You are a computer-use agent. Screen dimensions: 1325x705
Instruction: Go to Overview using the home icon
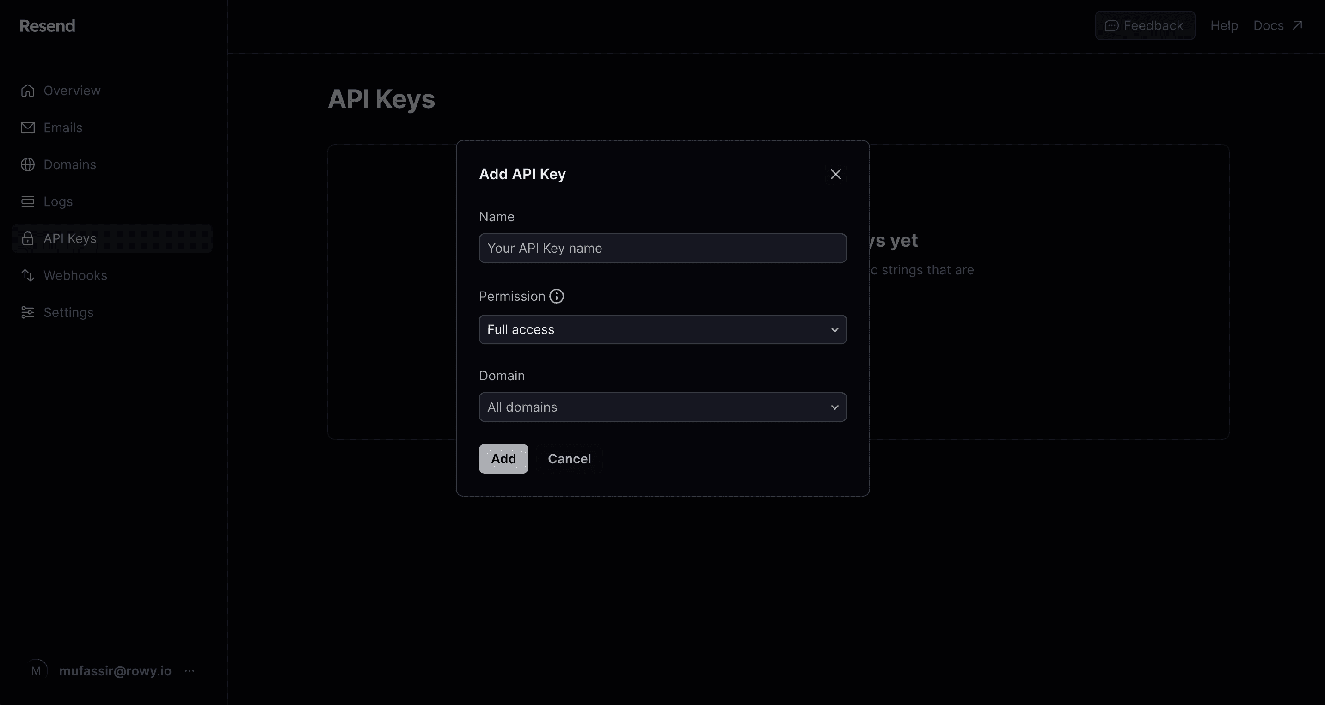pos(28,91)
